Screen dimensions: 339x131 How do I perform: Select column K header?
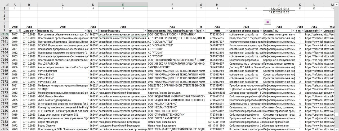click(300, 5)
